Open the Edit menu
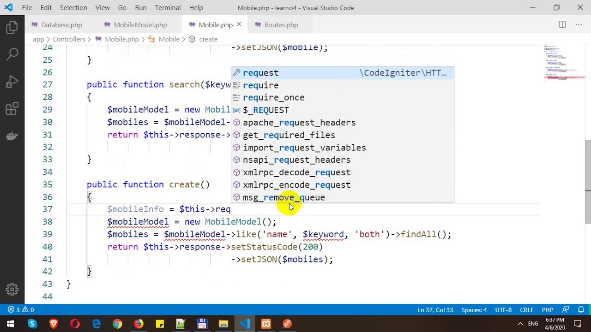 tap(46, 7)
